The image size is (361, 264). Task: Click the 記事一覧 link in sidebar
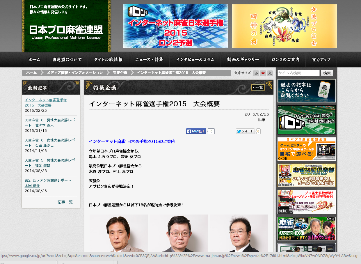[65, 202]
